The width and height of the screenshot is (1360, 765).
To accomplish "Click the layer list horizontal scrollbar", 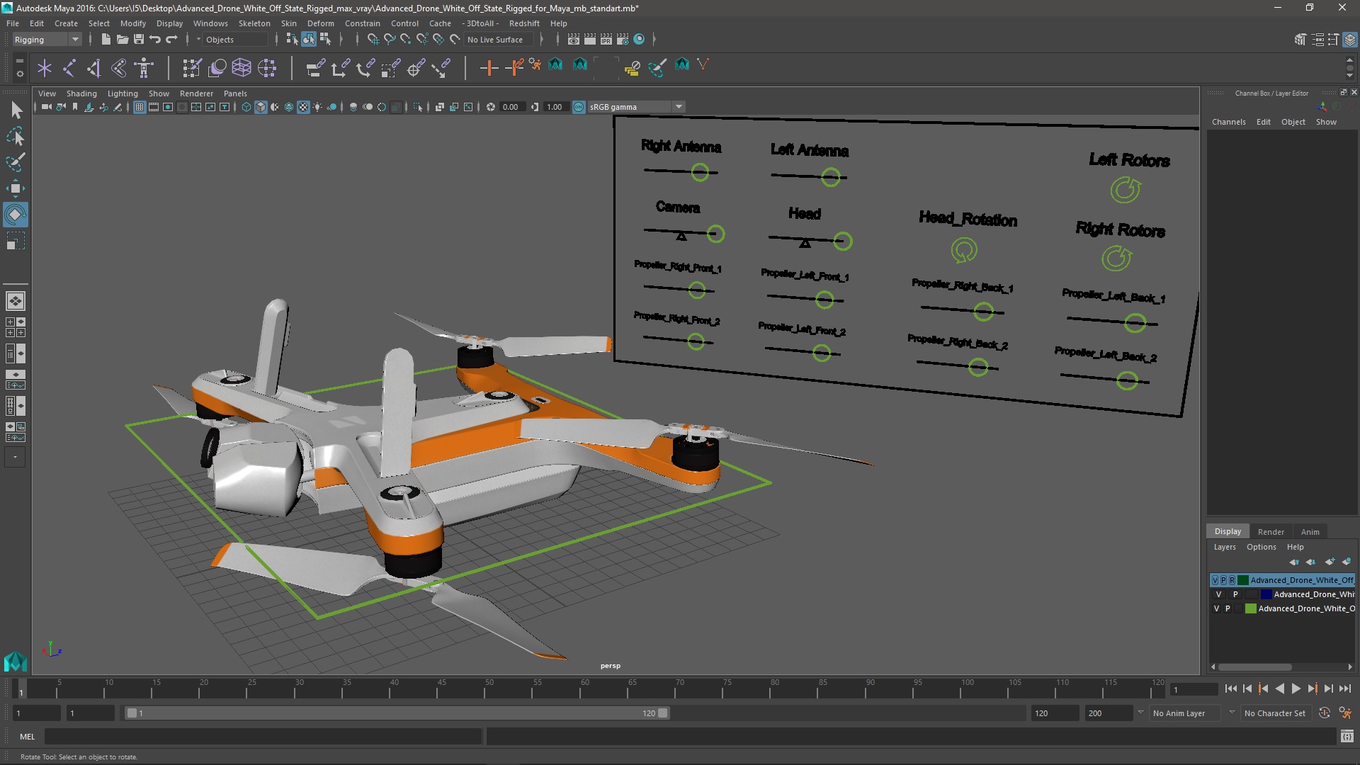I will 1254,667.
